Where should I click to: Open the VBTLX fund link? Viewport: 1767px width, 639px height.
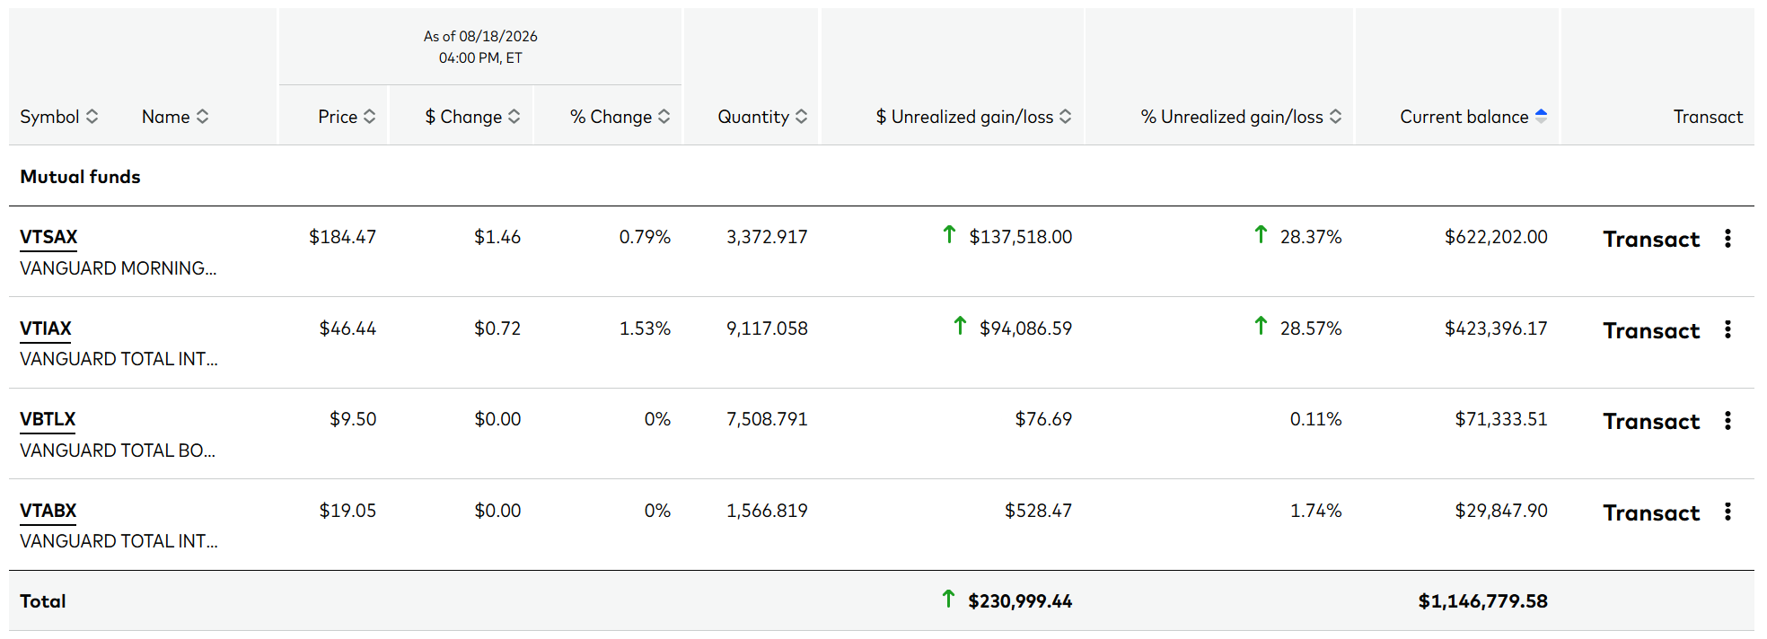click(48, 419)
